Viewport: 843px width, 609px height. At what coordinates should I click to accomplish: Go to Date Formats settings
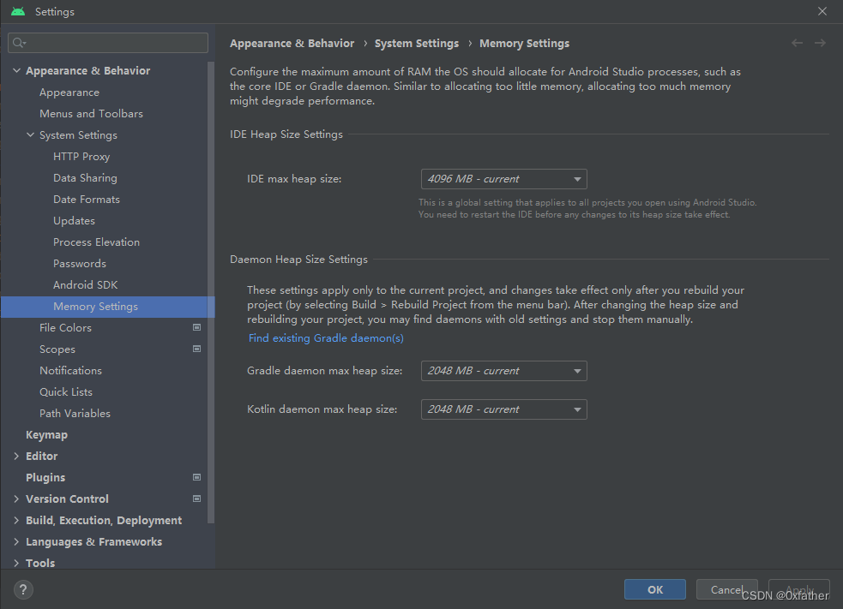click(87, 200)
